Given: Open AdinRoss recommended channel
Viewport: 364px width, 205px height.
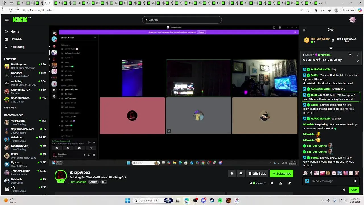Looking at the screenshot, I should tap(25, 139).
